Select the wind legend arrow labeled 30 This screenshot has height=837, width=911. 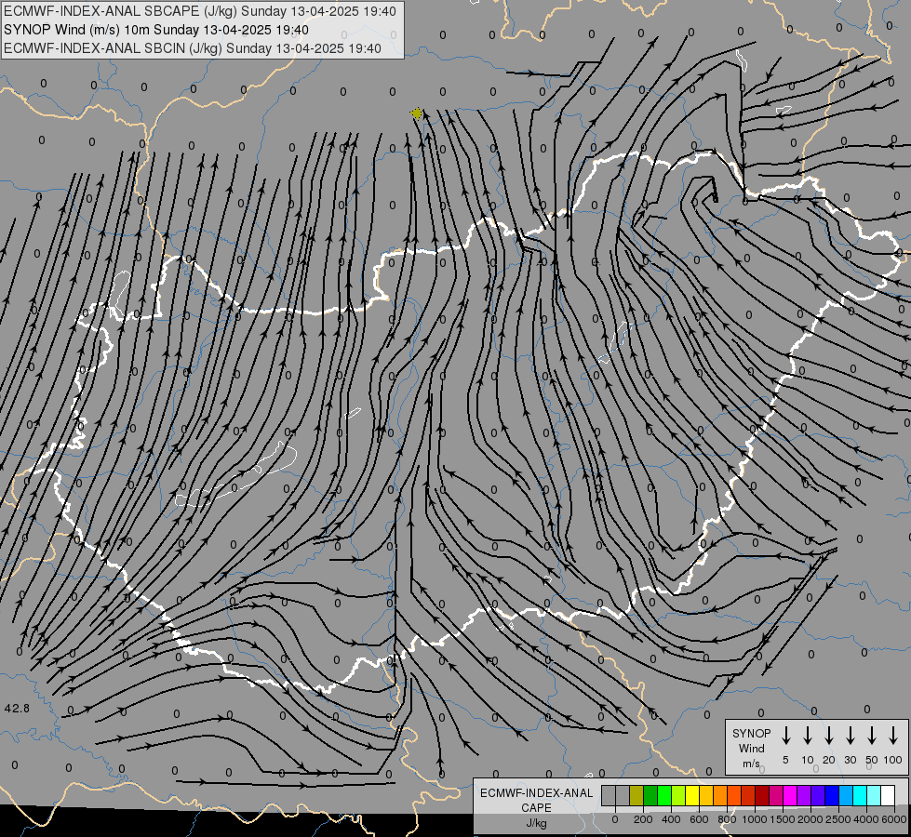[x=850, y=736]
